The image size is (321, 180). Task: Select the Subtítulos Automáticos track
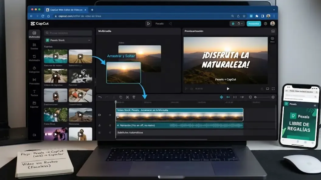coord(180,133)
